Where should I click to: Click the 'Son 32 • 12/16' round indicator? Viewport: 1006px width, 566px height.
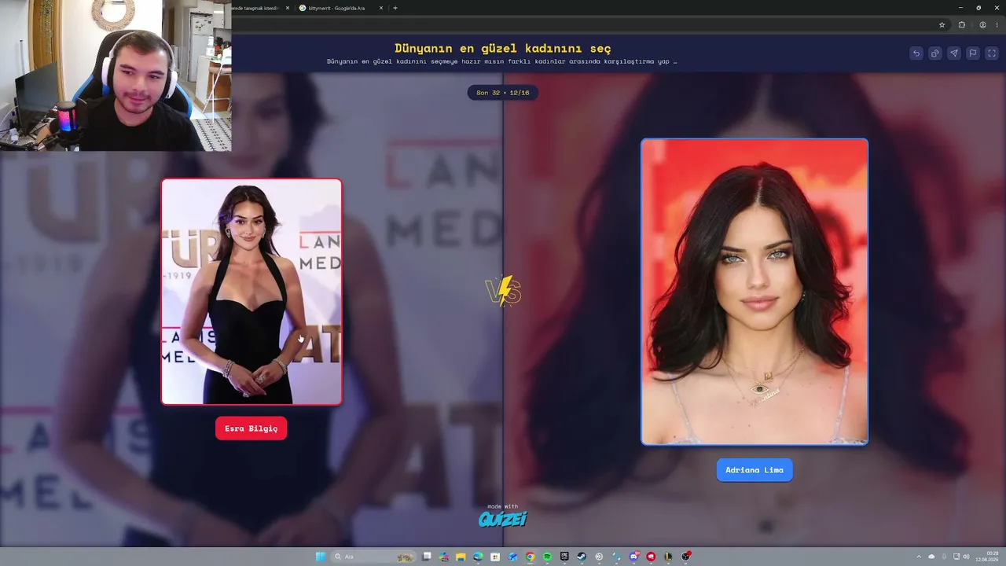[503, 93]
